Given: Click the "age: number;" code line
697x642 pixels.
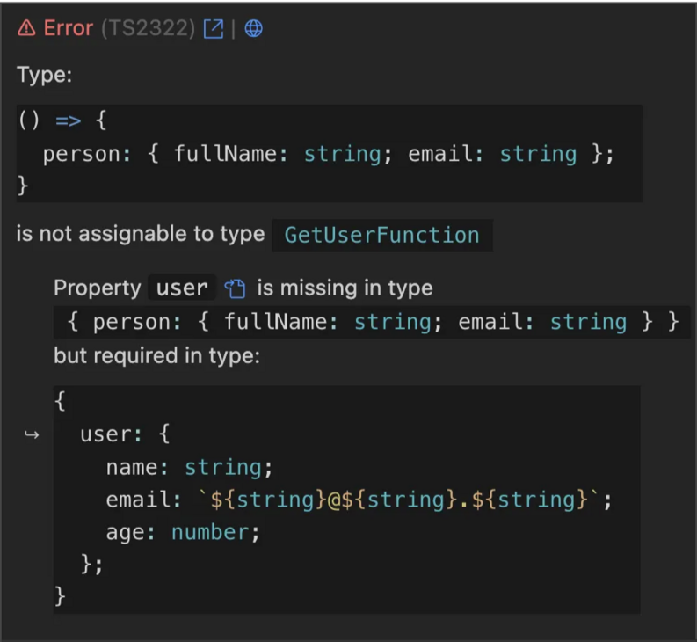Looking at the screenshot, I should coord(183,532).
